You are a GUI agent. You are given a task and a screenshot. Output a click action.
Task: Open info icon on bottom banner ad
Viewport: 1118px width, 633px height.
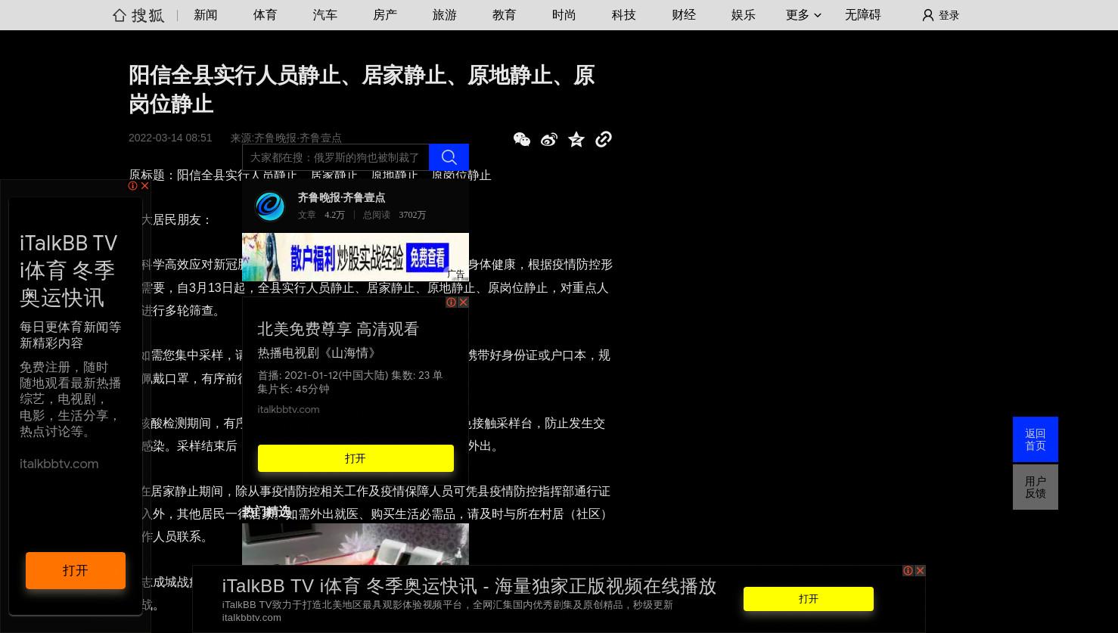click(x=908, y=570)
